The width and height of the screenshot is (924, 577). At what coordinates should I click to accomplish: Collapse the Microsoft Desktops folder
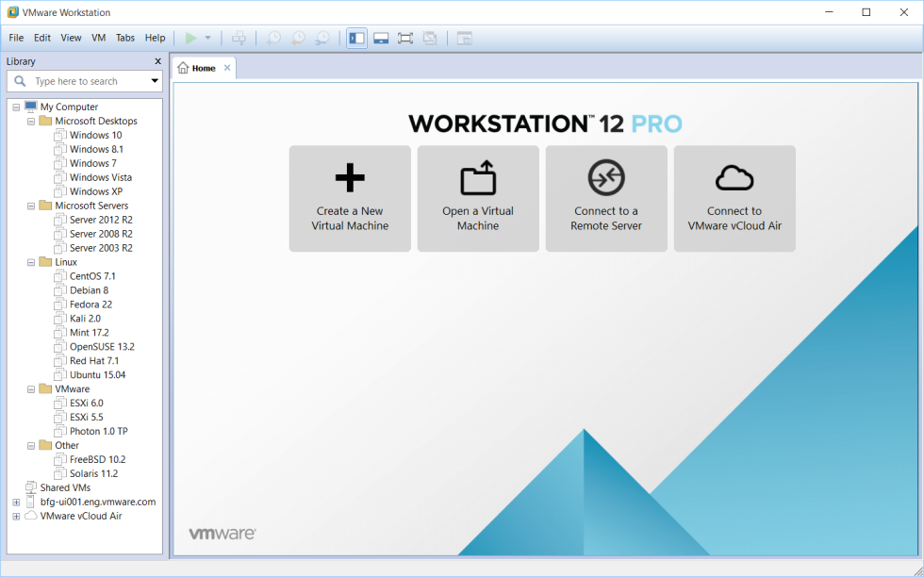tap(31, 122)
